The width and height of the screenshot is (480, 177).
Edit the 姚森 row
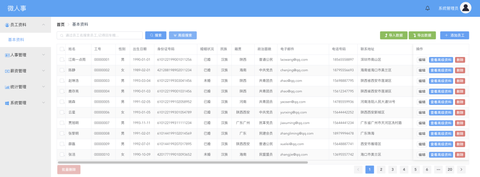coord(422,102)
